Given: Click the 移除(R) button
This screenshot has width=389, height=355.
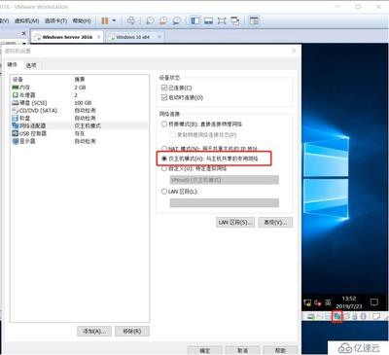Looking at the screenshot, I should click(x=132, y=331).
